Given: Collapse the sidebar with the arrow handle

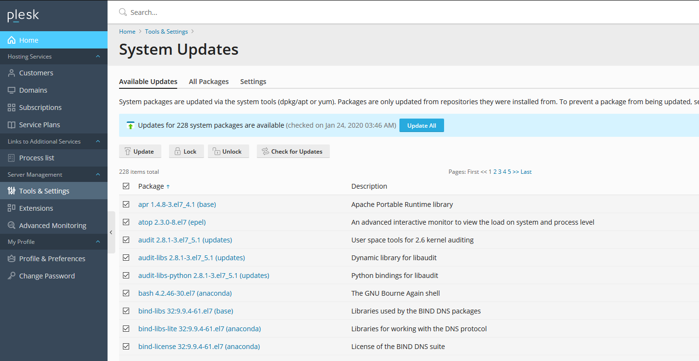Looking at the screenshot, I should [x=111, y=232].
